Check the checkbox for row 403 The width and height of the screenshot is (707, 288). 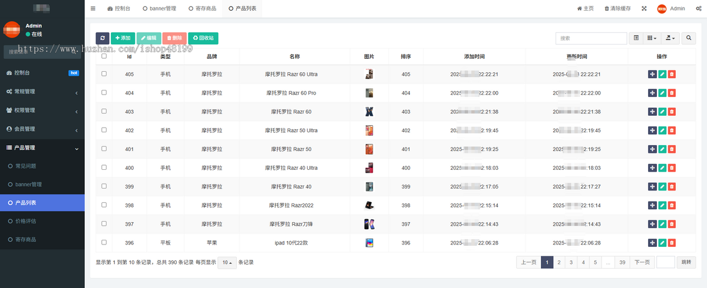coord(104,112)
